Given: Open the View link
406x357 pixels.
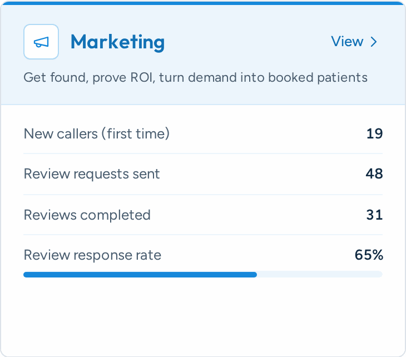Looking at the screenshot, I should [x=354, y=41].
